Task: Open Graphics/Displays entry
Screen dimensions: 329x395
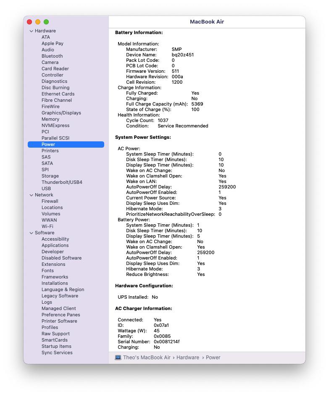Action: (x=61, y=113)
